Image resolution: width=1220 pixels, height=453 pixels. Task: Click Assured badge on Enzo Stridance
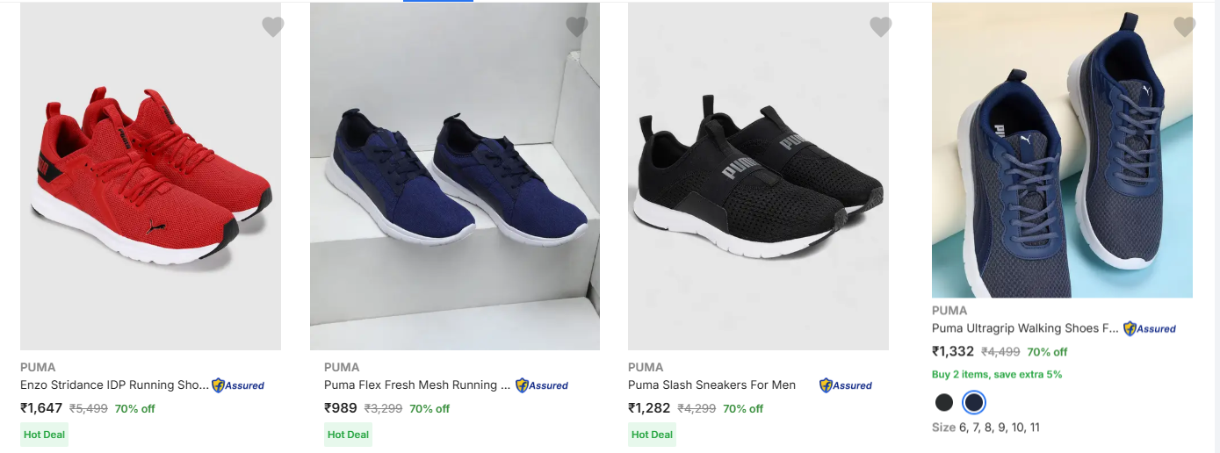[238, 385]
